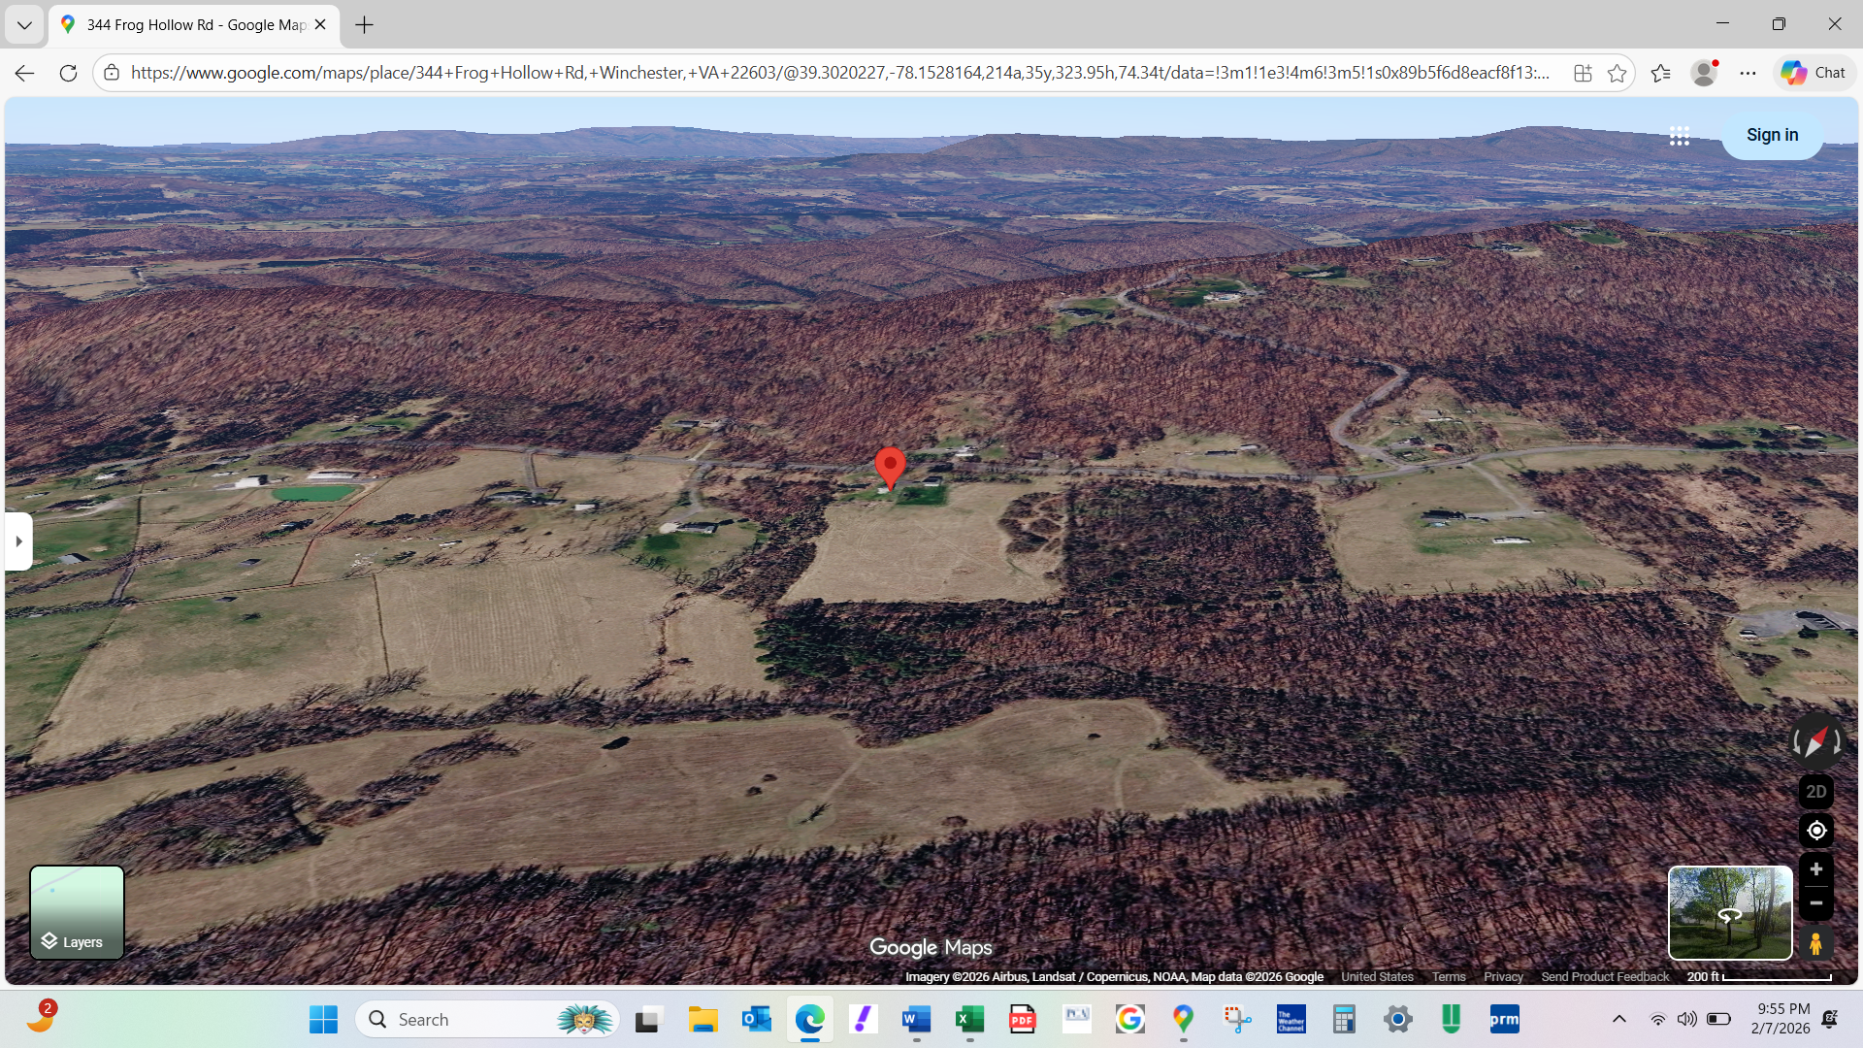
Task: Open browser Settings and more menu
Action: tap(1748, 73)
